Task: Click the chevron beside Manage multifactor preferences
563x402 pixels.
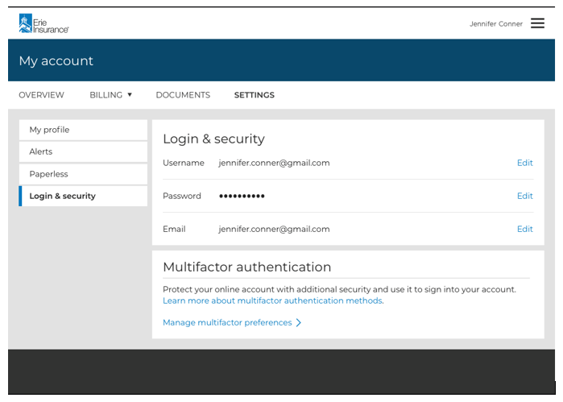Action: tap(299, 323)
